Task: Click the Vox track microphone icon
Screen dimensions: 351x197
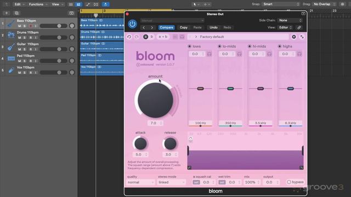Action: pyautogui.click(x=11, y=70)
